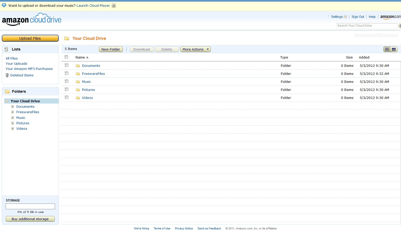Open the Videos folder link in list
Screen dimensions: 401x231
click(x=87, y=98)
